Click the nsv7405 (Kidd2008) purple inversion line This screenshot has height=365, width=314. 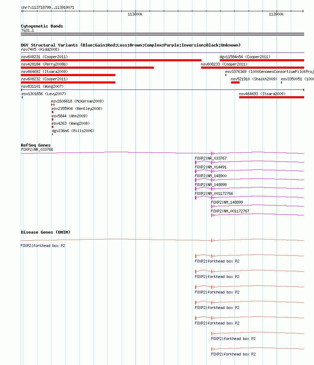[163, 53]
